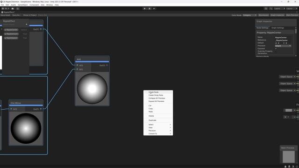Choose Duplicate in context menu
Image resolution: width=299 pixels, height=168 pixels.
point(158,120)
